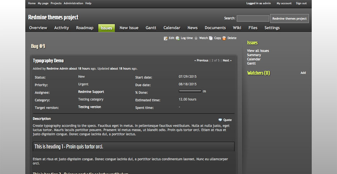337x174 pixels.
Task: Open the Roadmap tab
Action: tap(85, 28)
